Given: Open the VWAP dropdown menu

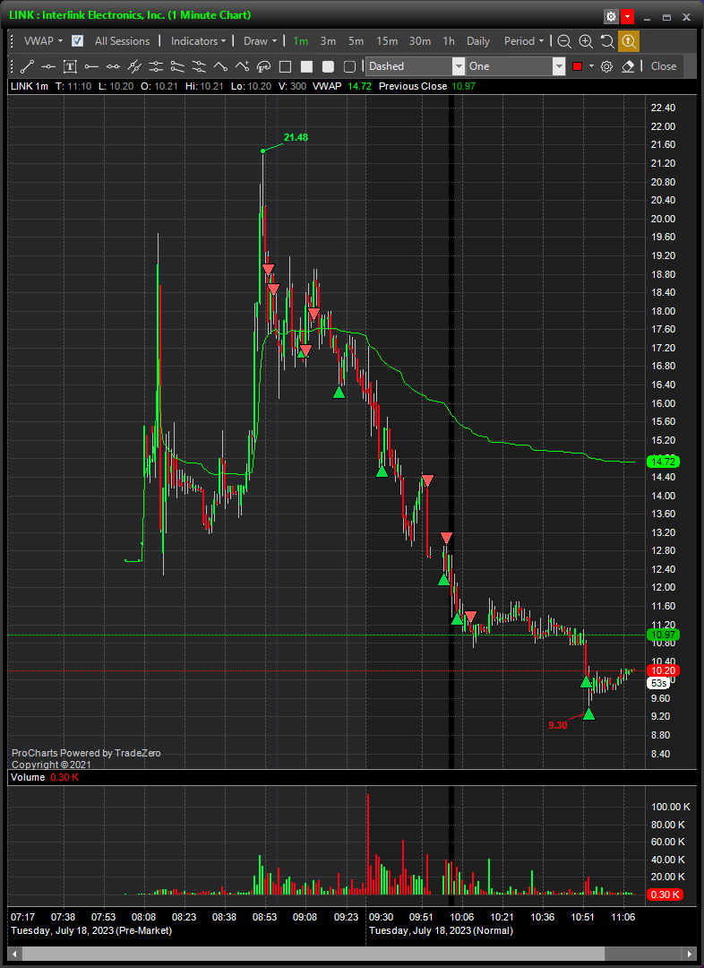Looking at the screenshot, I should (x=43, y=40).
